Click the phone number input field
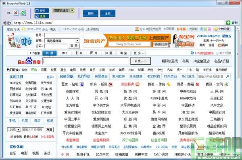 (x=33, y=130)
